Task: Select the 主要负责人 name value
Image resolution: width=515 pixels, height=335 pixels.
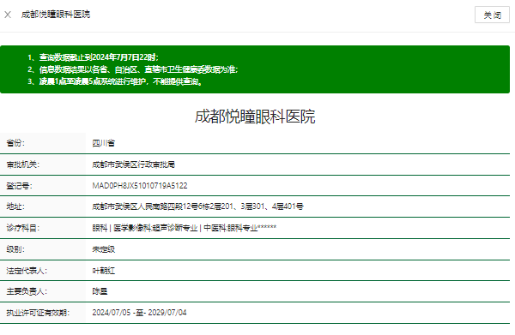Action: [x=100, y=291]
